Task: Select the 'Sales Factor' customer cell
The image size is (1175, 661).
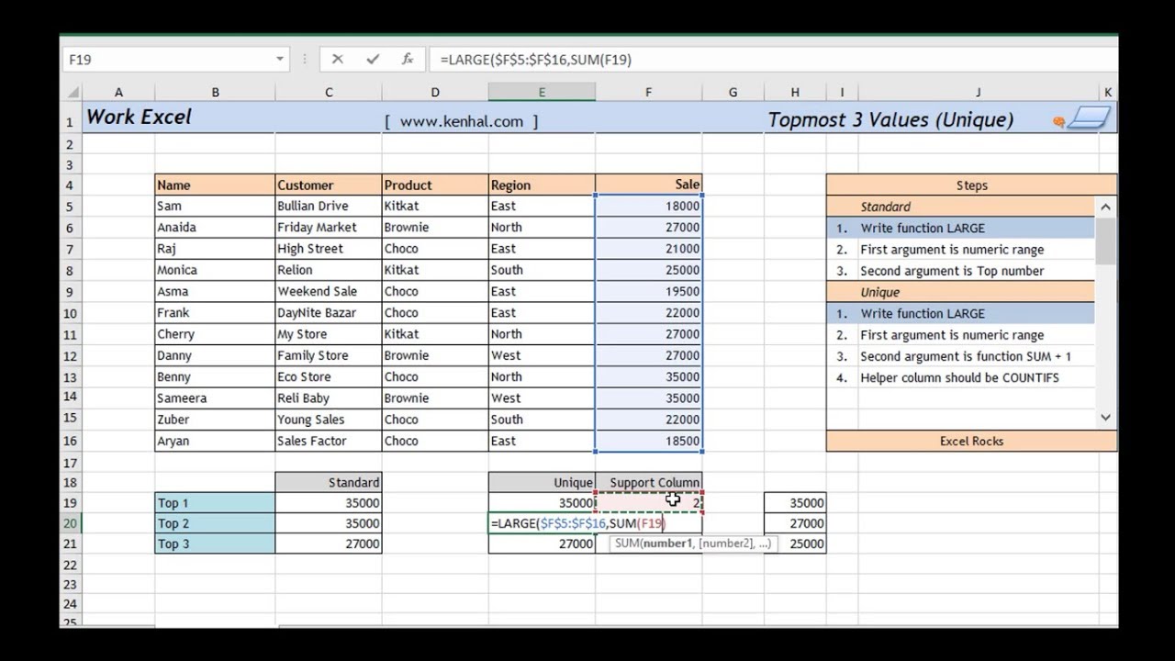Action: click(x=329, y=441)
